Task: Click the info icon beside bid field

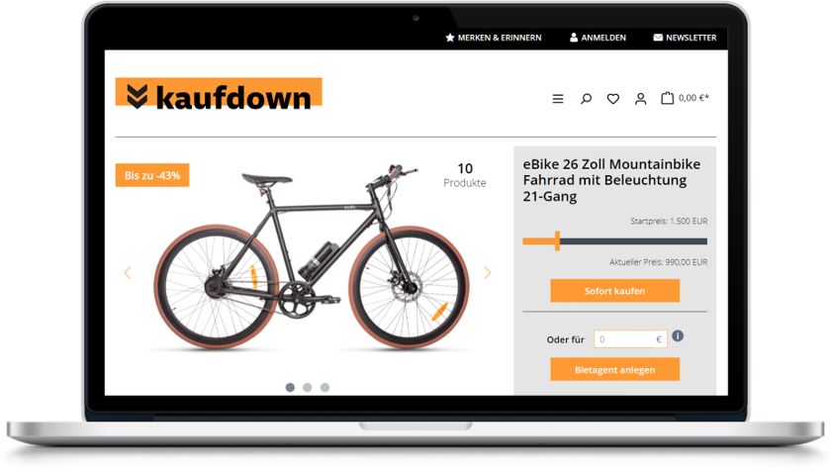Action: coord(678,335)
